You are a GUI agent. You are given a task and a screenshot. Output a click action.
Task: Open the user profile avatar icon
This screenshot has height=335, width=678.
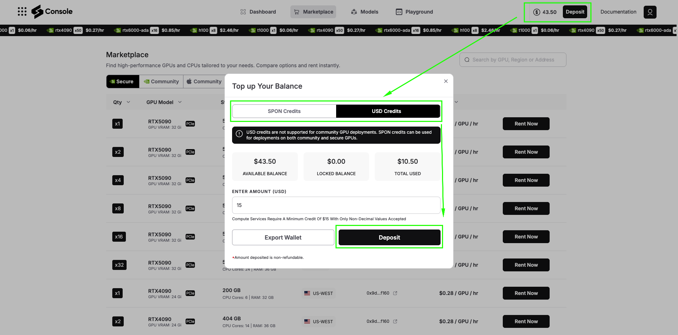coord(650,12)
